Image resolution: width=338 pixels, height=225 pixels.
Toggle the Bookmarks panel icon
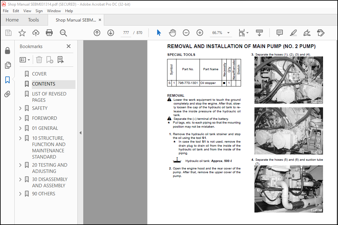(x=7, y=80)
